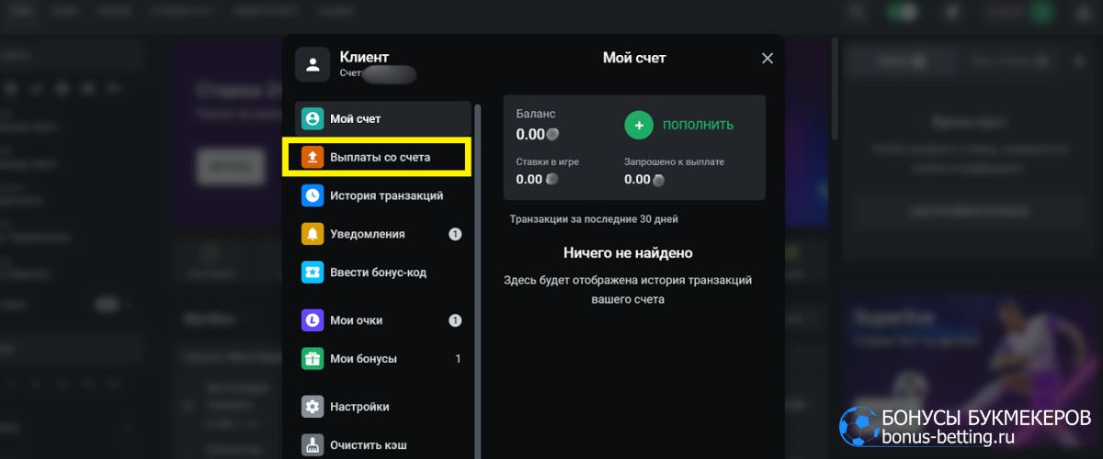
Task: Click the green plus deposit button
Action: click(x=638, y=125)
